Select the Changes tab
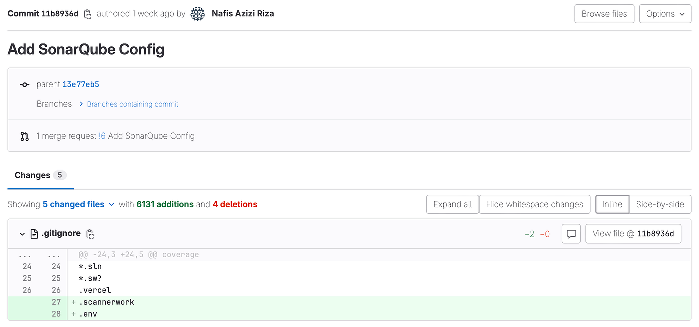 pyautogui.click(x=41, y=175)
